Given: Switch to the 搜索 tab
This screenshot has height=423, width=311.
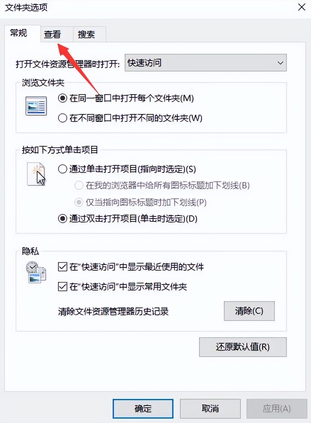Looking at the screenshot, I should pos(86,34).
